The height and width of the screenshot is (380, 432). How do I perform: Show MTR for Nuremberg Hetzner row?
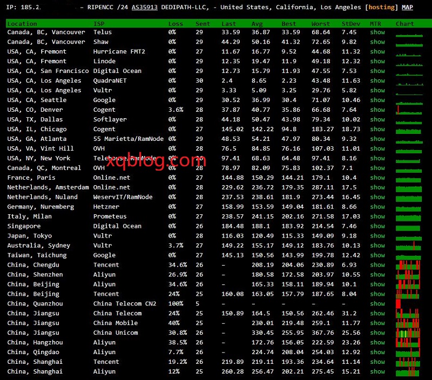(377, 207)
